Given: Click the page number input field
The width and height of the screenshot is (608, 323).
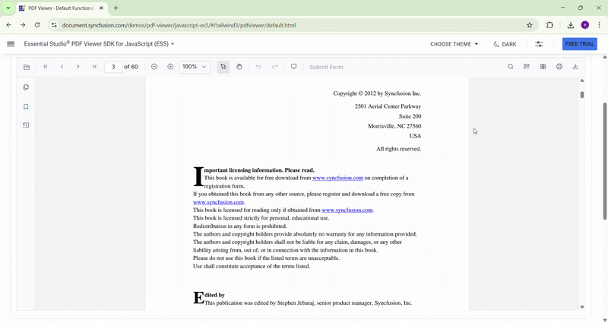Looking at the screenshot, I should 113,67.
